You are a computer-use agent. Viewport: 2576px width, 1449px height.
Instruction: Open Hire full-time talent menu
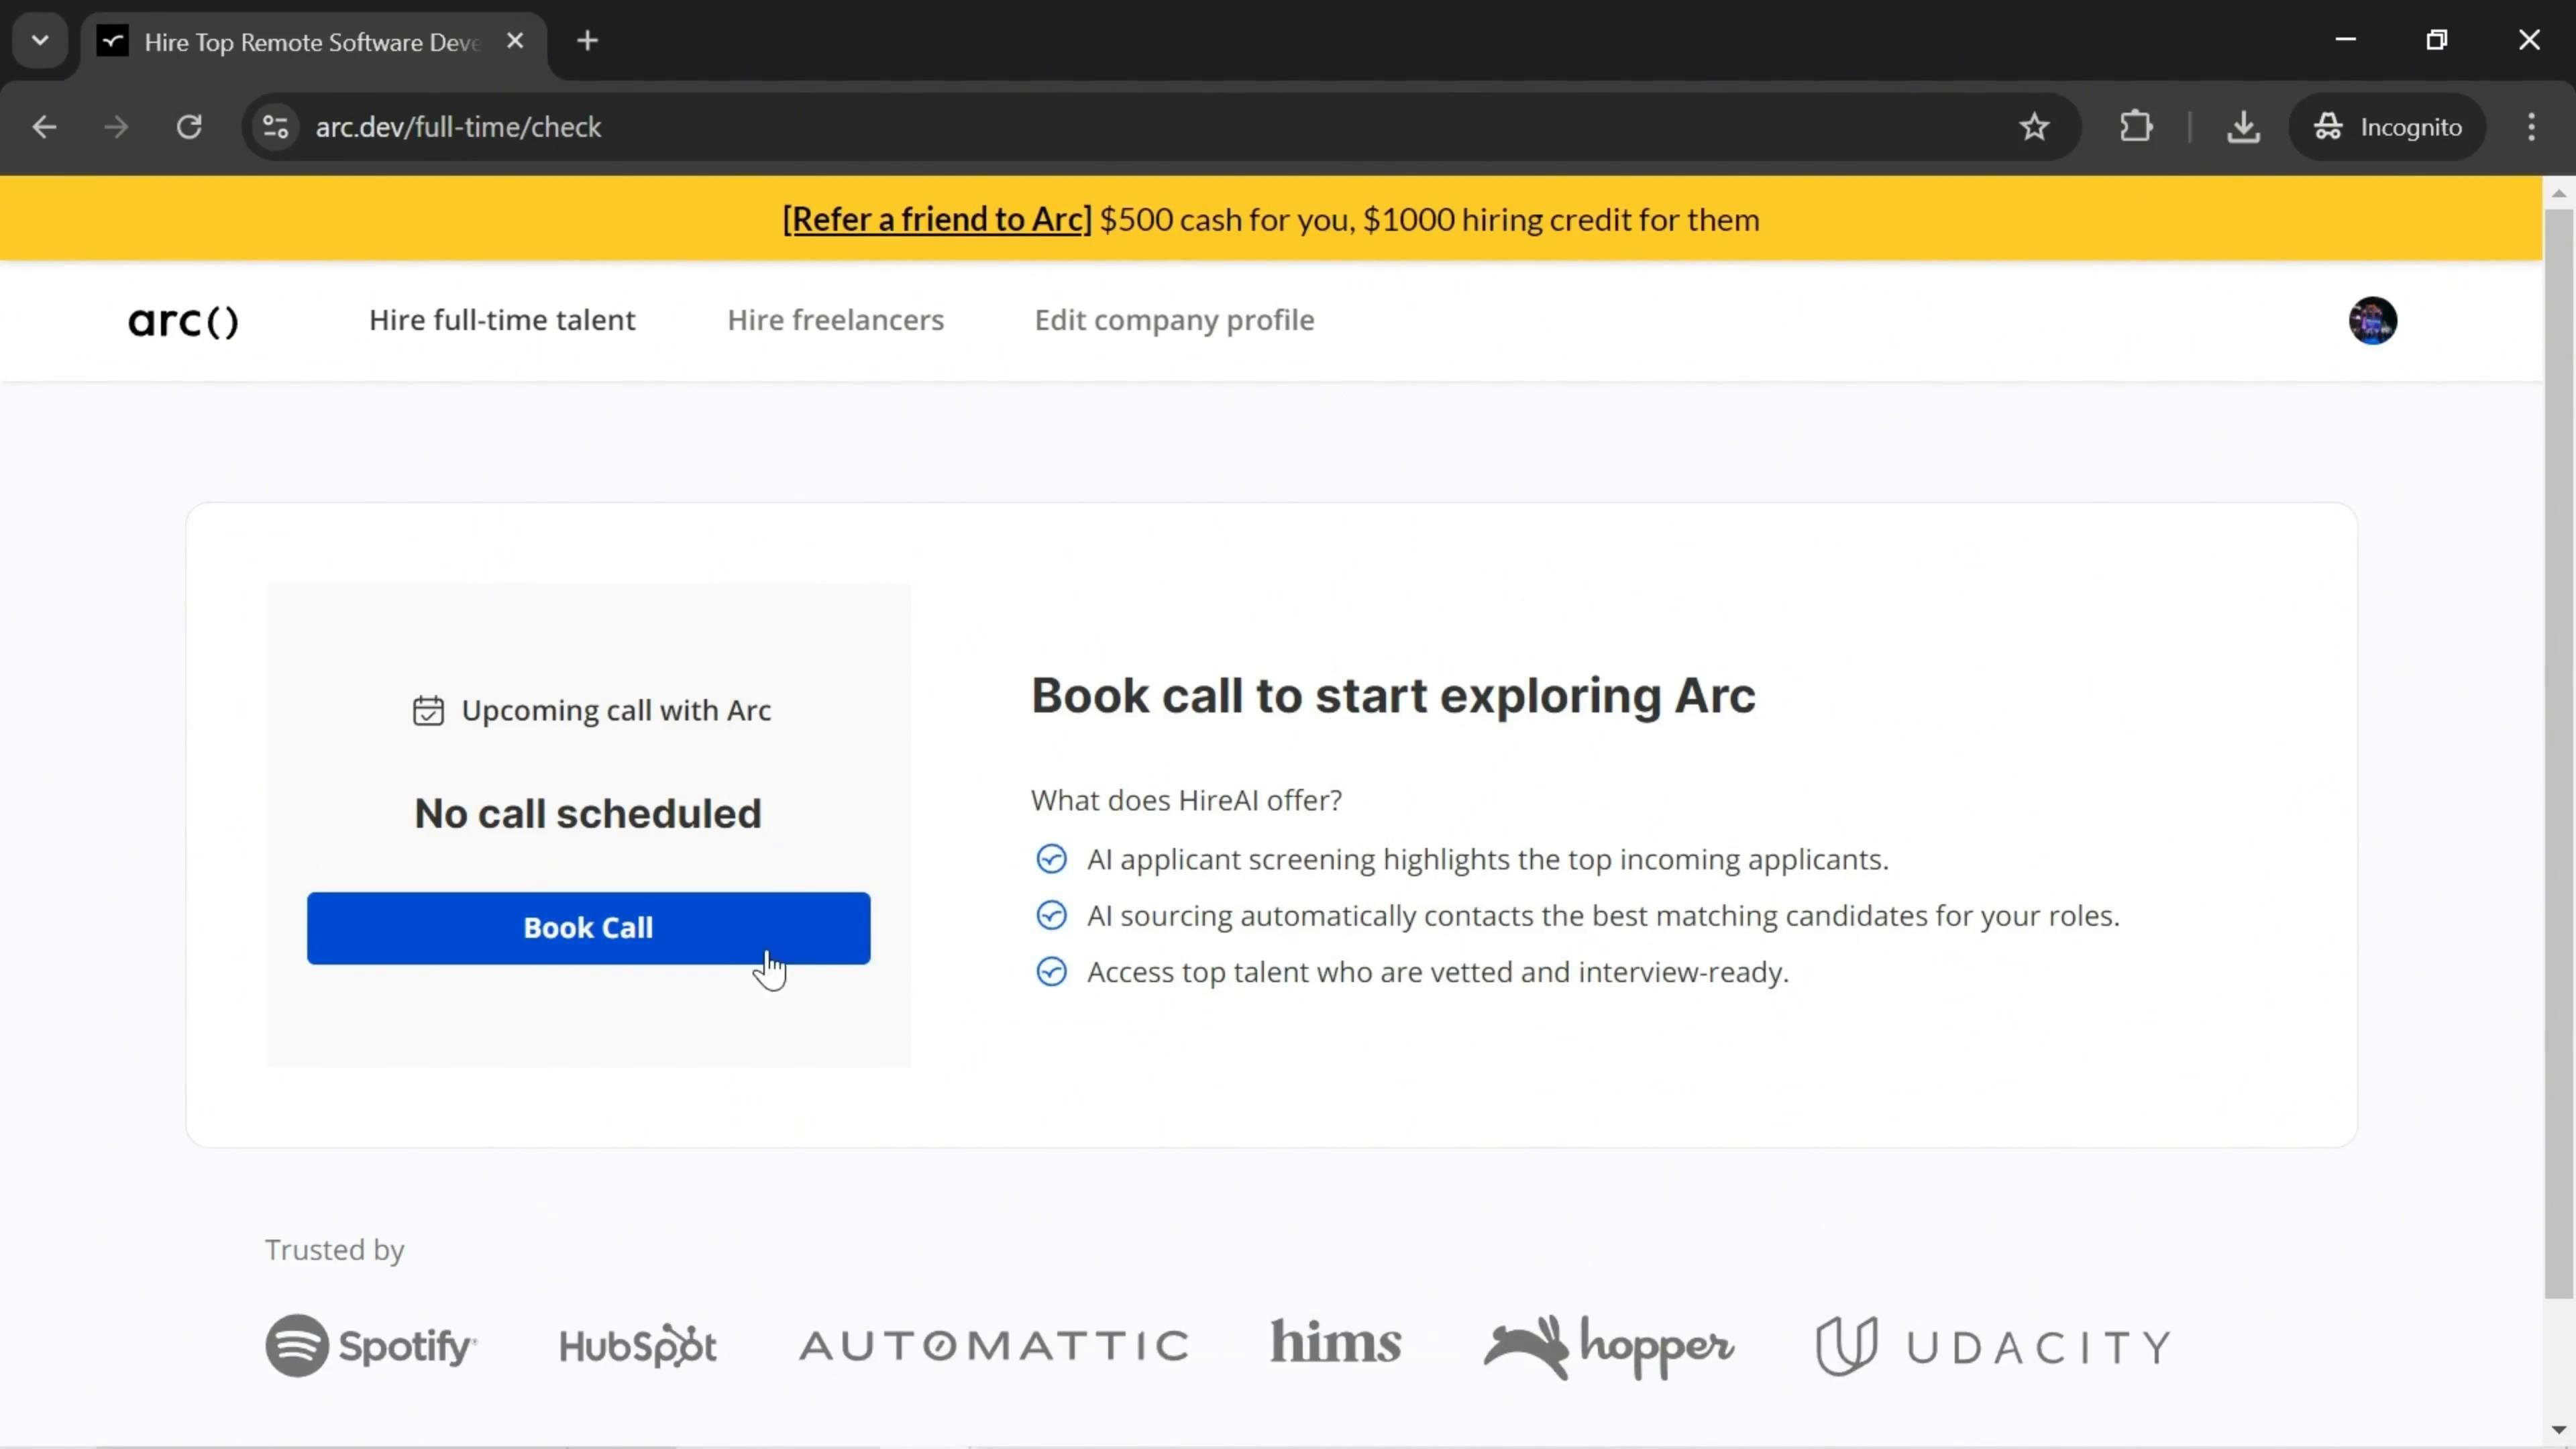[502, 320]
